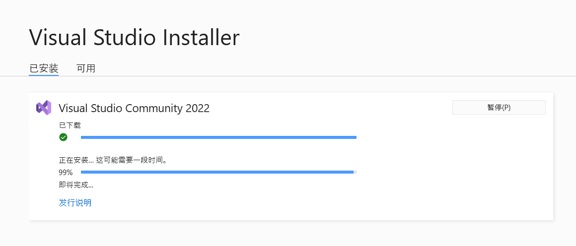Click the 99% installation progress bar
This screenshot has width=576, height=246.
pyautogui.click(x=216, y=172)
